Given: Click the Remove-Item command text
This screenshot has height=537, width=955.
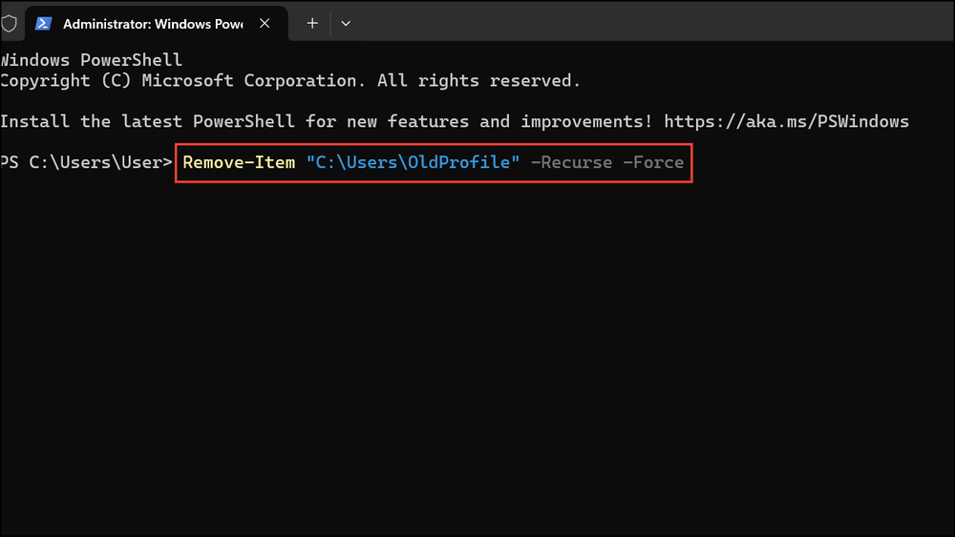Looking at the screenshot, I should tap(239, 162).
